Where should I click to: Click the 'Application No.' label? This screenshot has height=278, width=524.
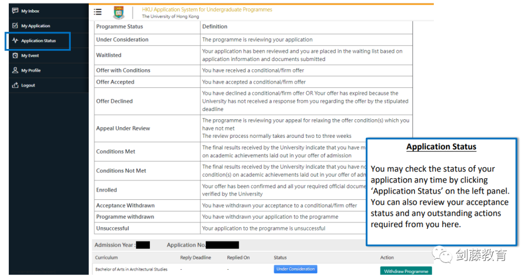coord(186,245)
